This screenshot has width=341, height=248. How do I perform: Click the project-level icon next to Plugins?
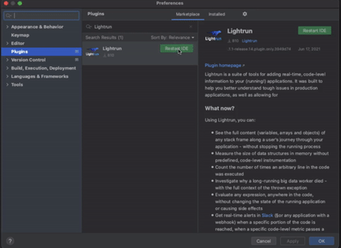pyautogui.click(x=77, y=52)
